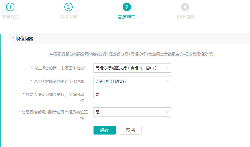Open the 郊县支行、乡镇网点 acceptance dropdown
The width and height of the screenshot is (250, 147).
(132, 95)
